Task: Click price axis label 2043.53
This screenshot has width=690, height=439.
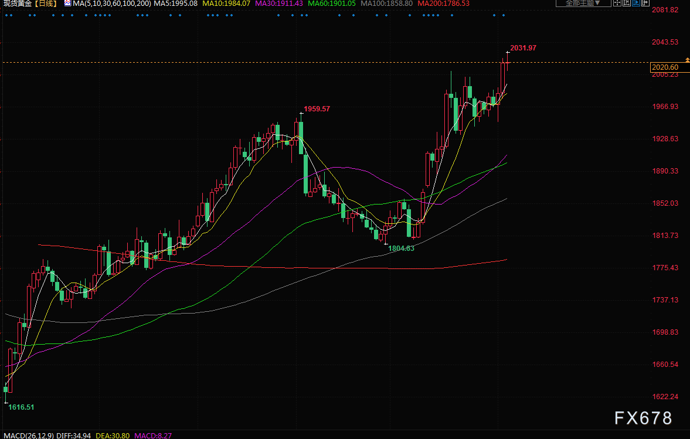Action: click(665, 42)
